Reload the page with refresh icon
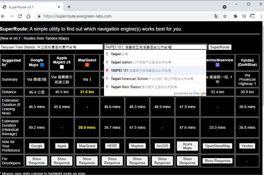Viewport: 264px width, 175px height. point(20,16)
